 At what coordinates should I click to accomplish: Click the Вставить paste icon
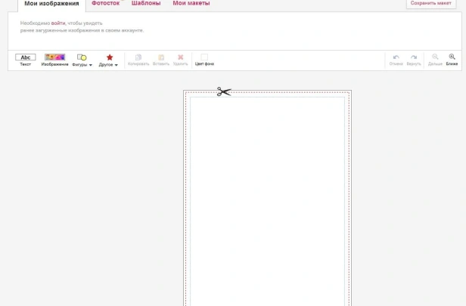click(160, 57)
